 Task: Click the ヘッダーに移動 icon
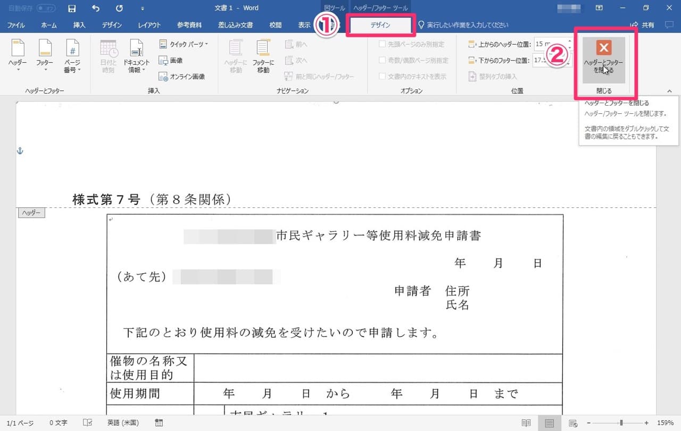tap(236, 56)
